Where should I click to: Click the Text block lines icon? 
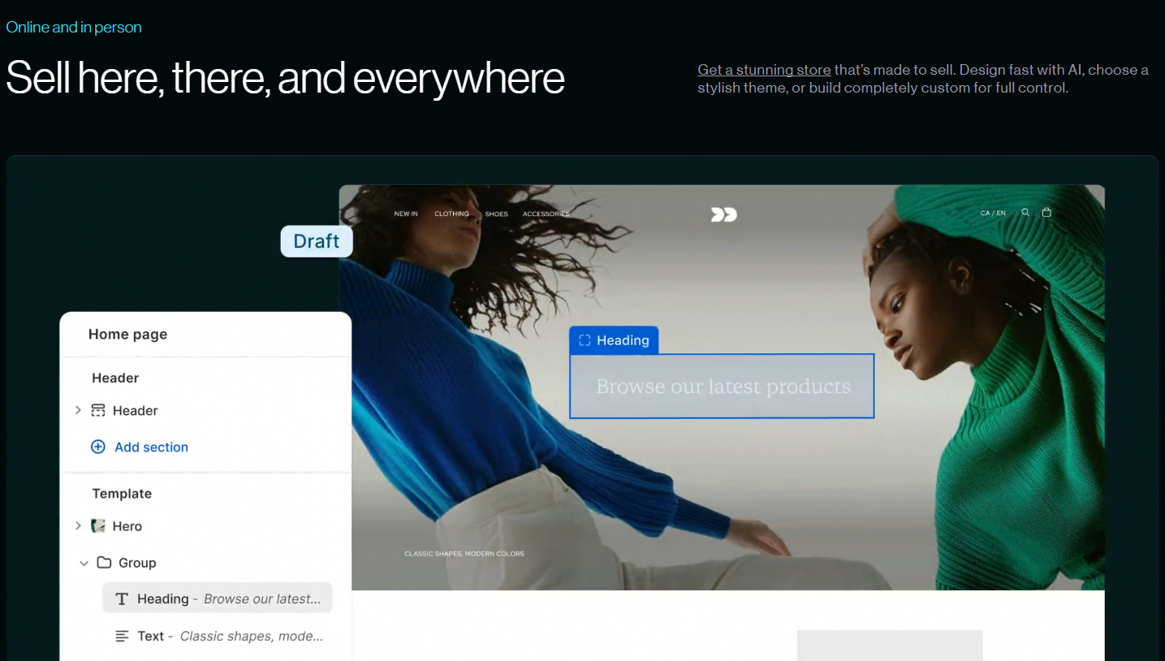122,637
